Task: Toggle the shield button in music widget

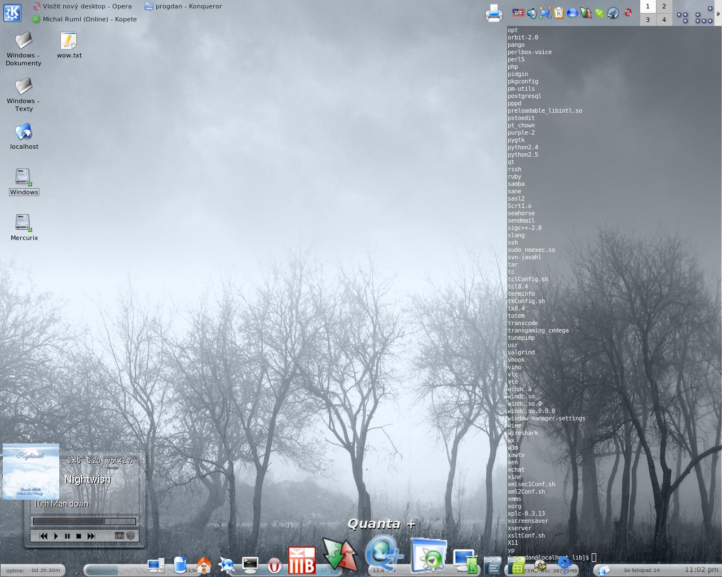Action: coord(131,536)
